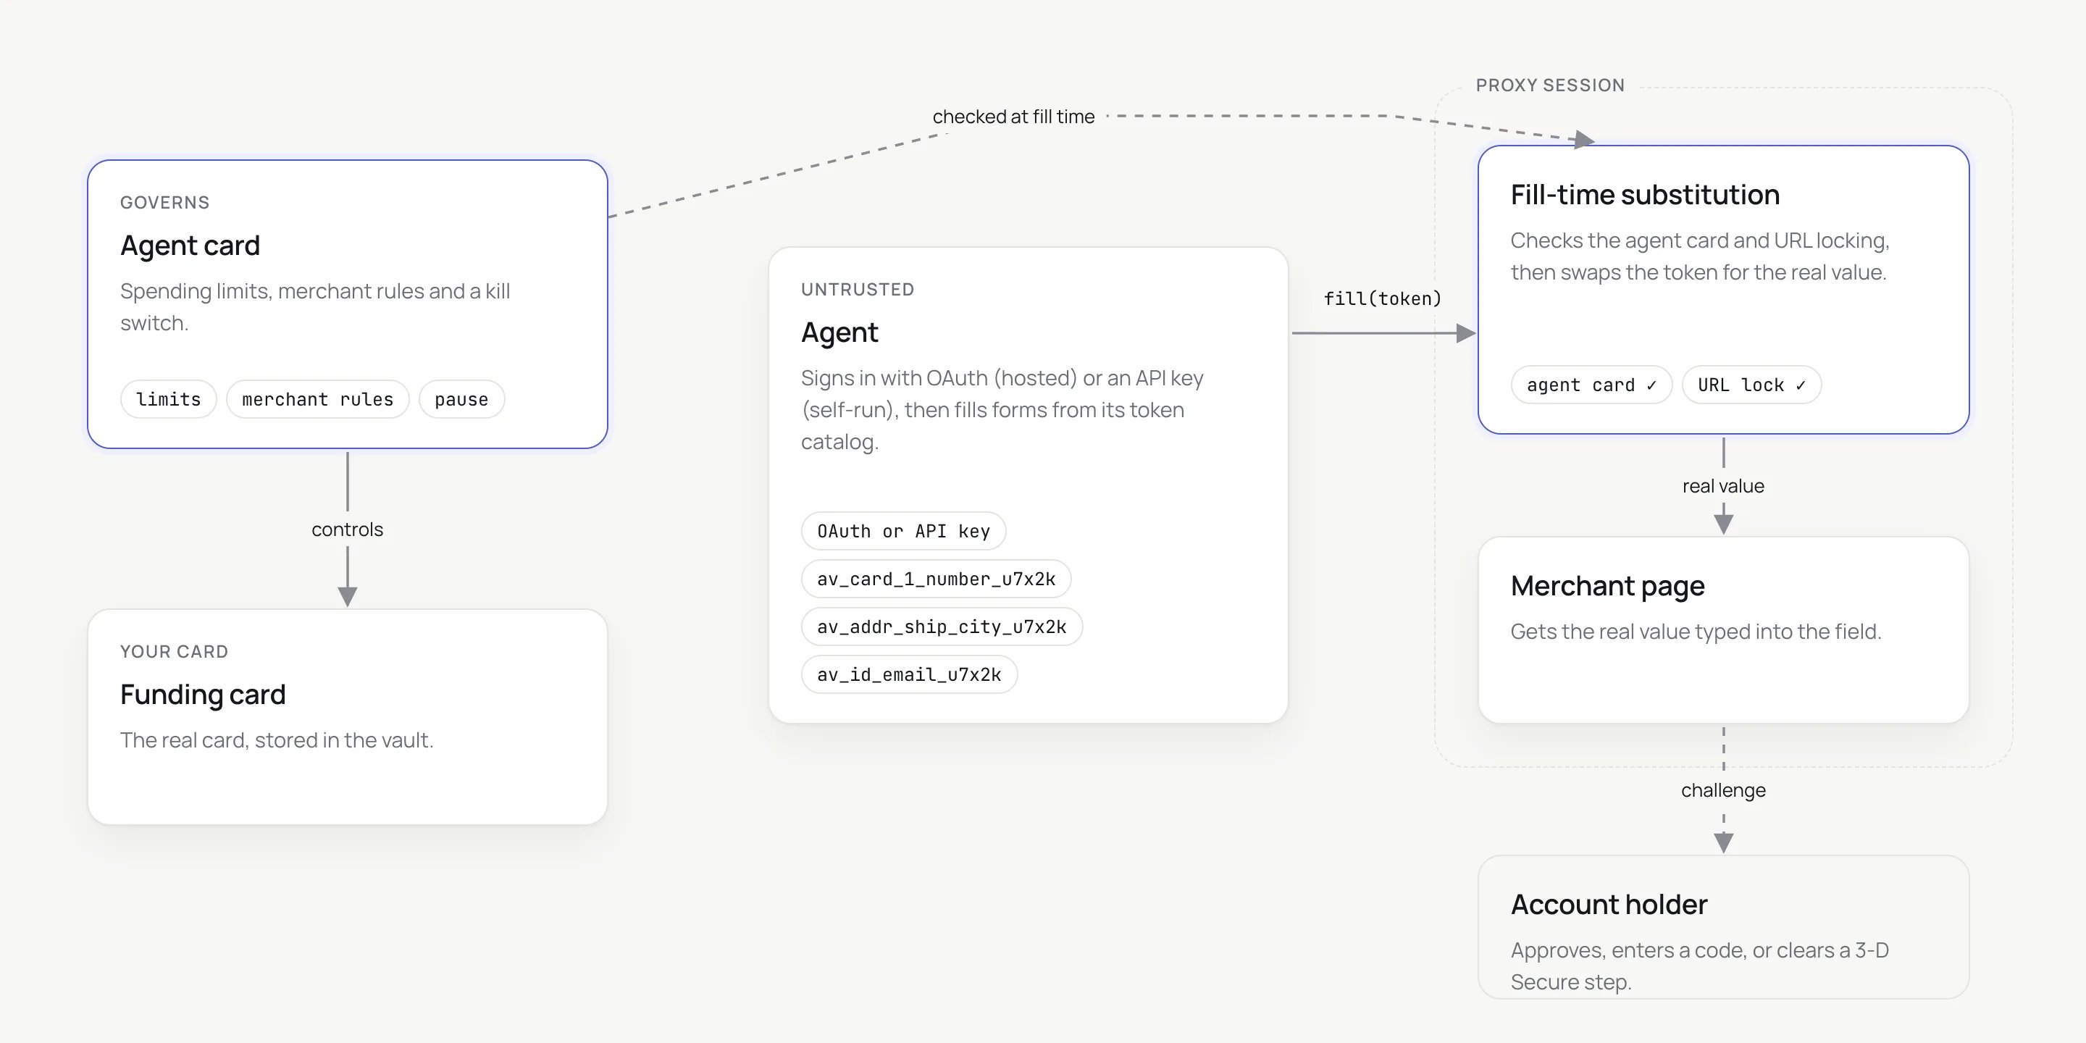Click the 'Account holder' heading

1609,905
